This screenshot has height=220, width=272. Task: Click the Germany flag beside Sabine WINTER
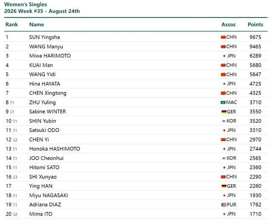click(224, 112)
